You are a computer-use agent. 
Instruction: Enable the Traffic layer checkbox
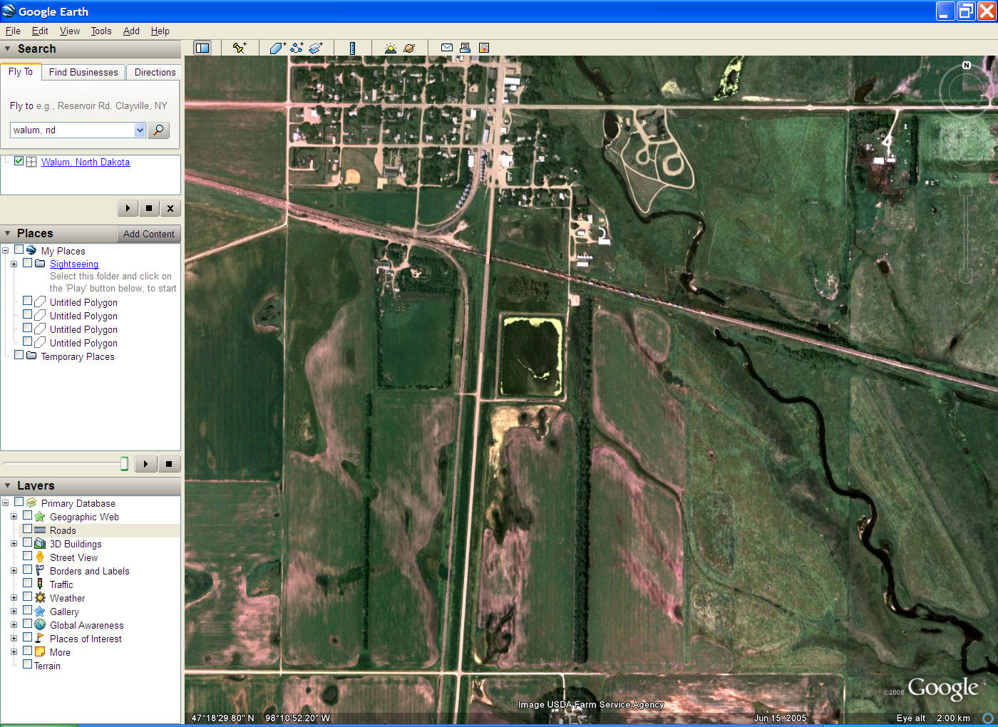(27, 583)
